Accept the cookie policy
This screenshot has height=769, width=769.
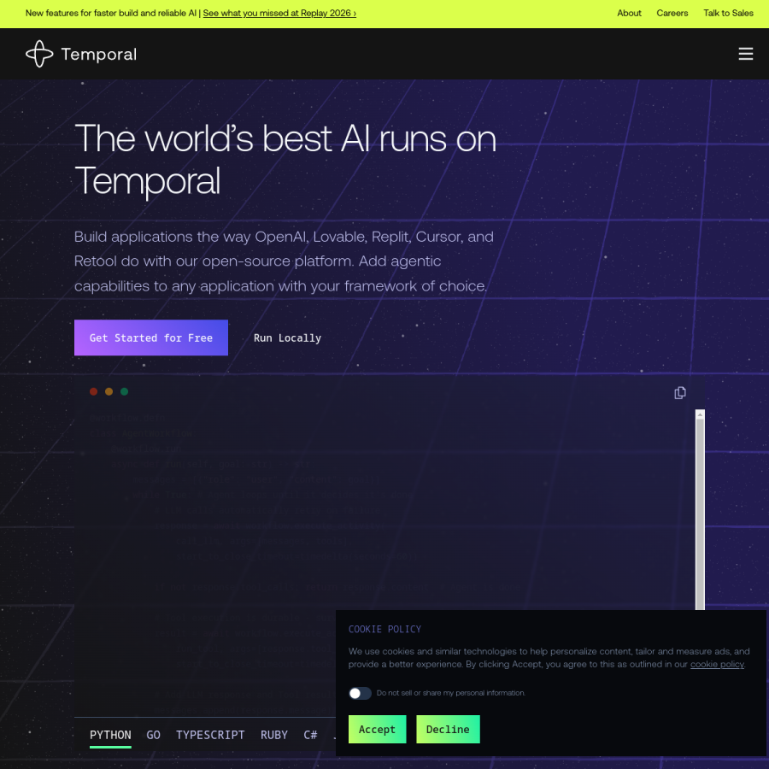coord(377,730)
